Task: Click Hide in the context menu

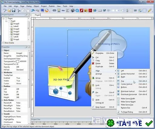Action: tap(104, 100)
